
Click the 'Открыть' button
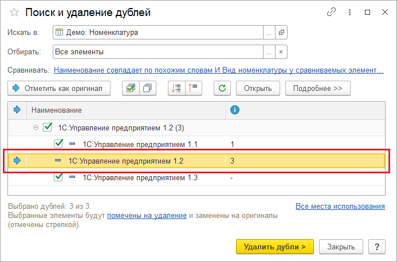point(258,88)
